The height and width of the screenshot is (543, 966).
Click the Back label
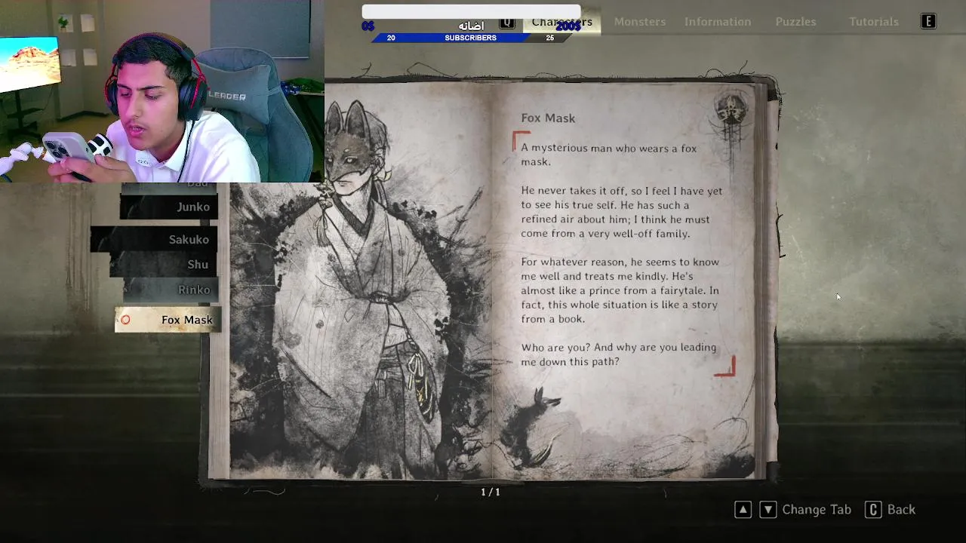(901, 510)
